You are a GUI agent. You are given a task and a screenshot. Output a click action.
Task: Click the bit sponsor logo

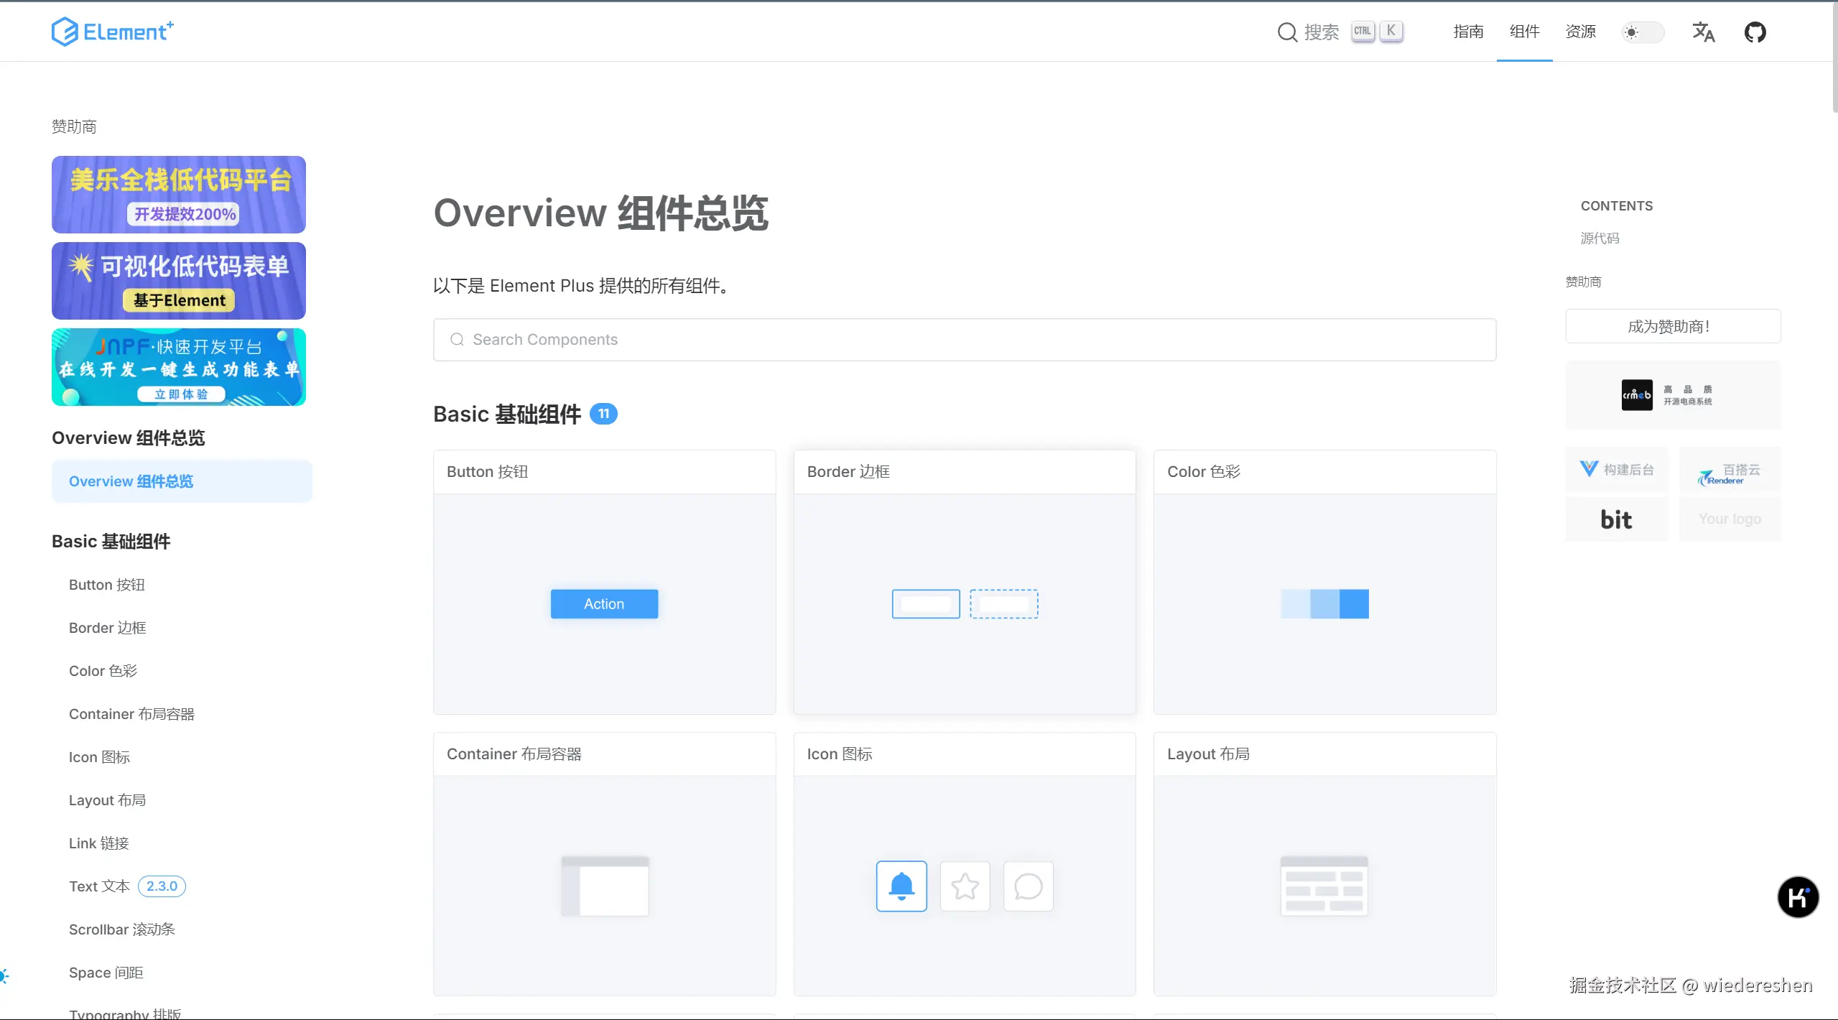pos(1615,519)
